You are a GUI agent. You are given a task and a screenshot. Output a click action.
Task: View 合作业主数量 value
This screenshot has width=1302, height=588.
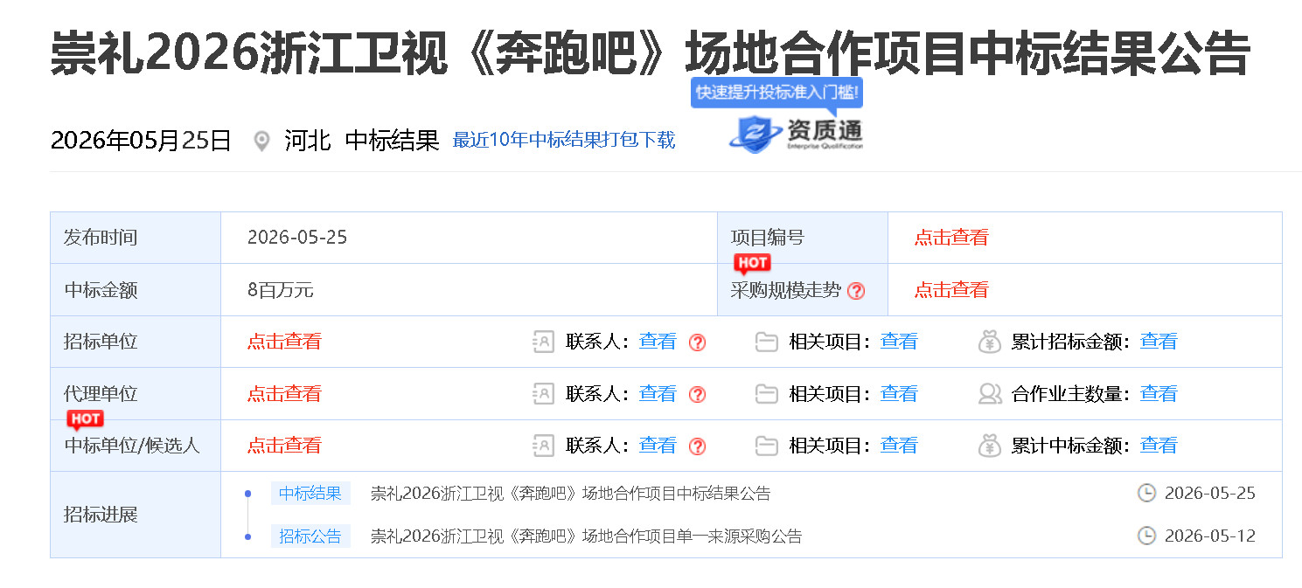click(x=1159, y=394)
